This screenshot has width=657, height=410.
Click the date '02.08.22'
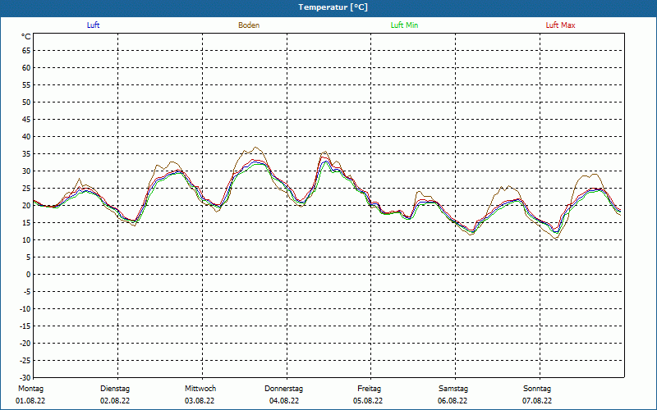pos(115,401)
